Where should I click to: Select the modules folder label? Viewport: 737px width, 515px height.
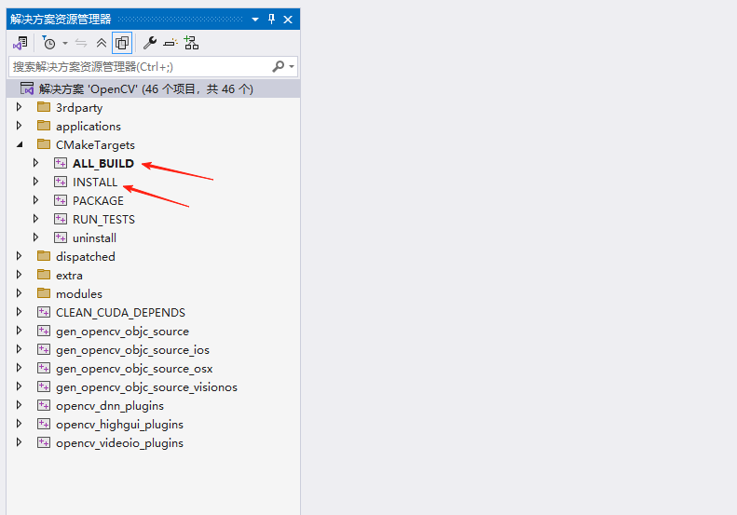point(79,293)
